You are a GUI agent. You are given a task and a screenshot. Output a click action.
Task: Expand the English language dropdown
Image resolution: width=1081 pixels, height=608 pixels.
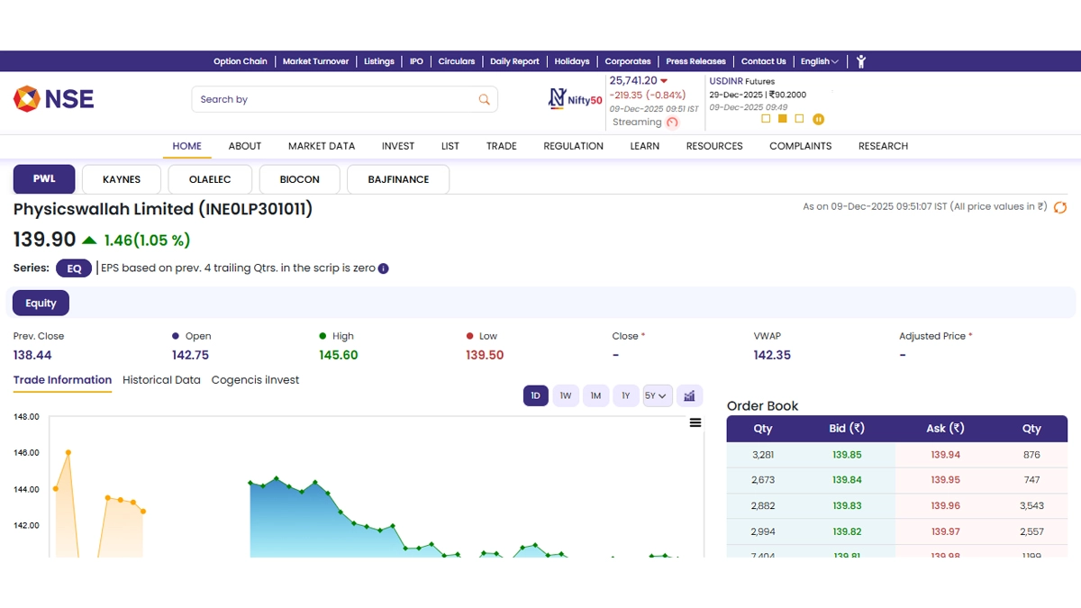pyautogui.click(x=819, y=61)
